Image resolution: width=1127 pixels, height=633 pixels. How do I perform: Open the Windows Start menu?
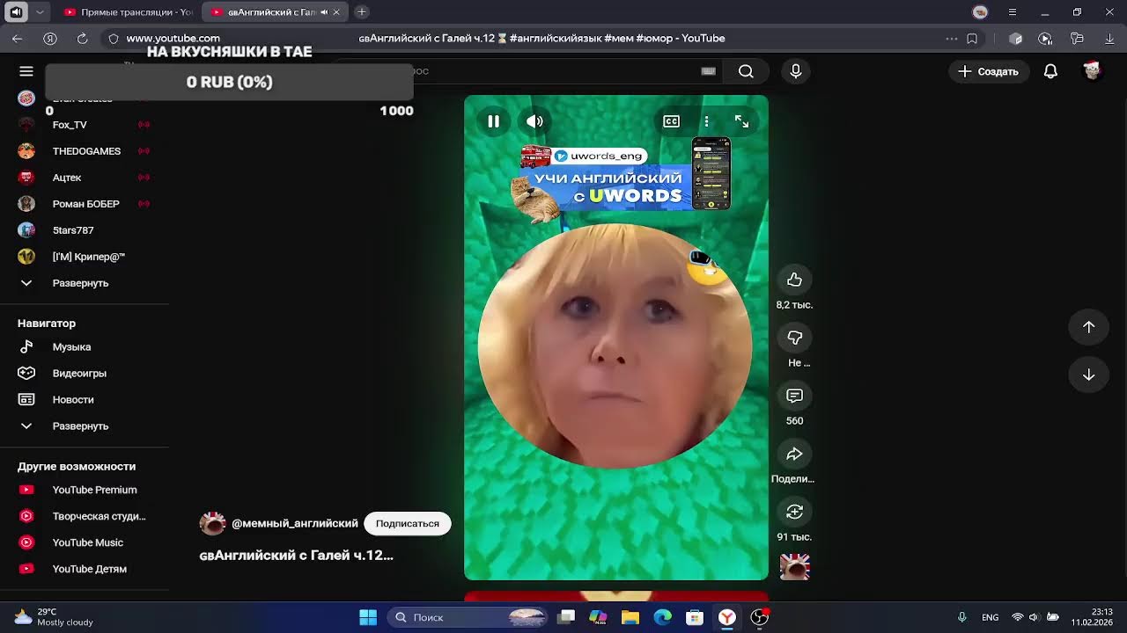pos(368,617)
